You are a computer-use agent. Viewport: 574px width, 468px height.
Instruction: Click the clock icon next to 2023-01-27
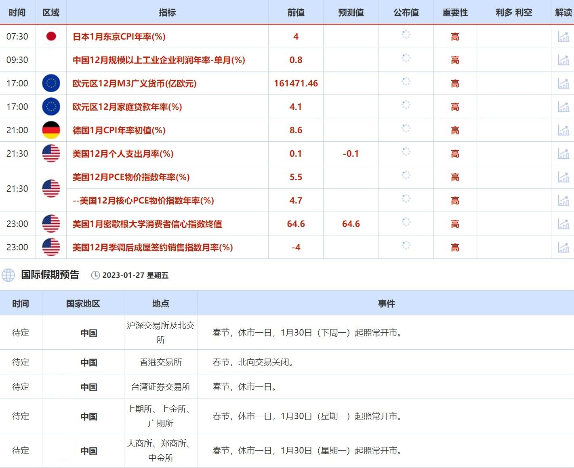click(95, 275)
